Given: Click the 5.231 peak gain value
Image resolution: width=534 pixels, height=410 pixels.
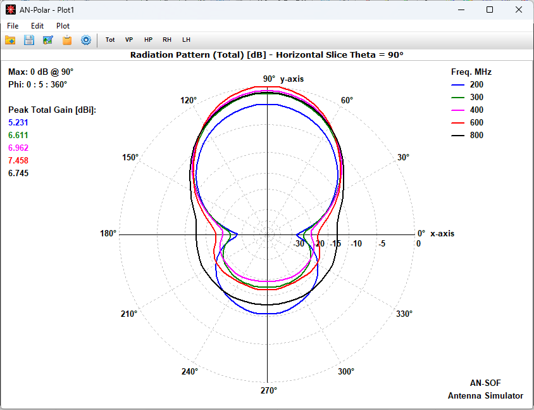Looking at the screenshot, I should point(18,122).
